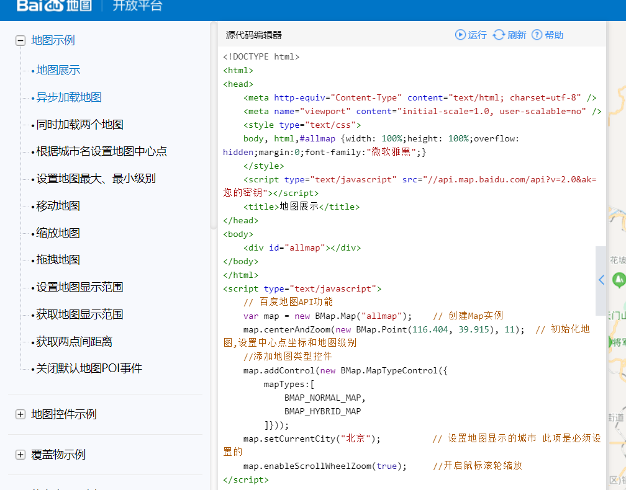Click the 覆盖物示例 heading
The width and height of the screenshot is (626, 490).
(58, 455)
